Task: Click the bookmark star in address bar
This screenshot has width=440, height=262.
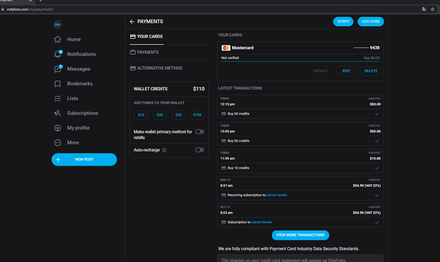Action: tap(433, 9)
